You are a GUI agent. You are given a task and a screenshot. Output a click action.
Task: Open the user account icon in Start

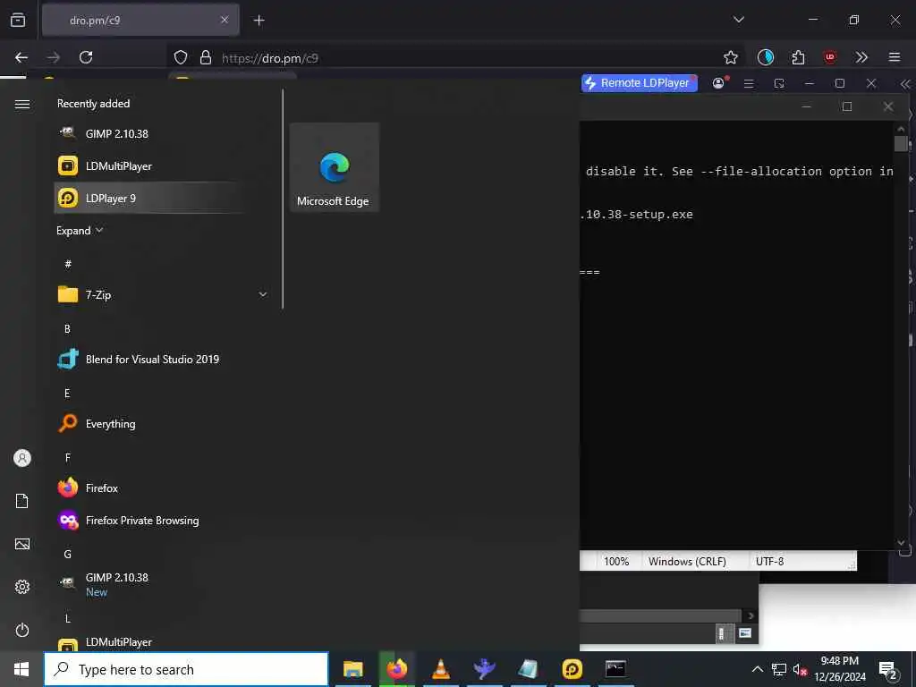tap(22, 458)
